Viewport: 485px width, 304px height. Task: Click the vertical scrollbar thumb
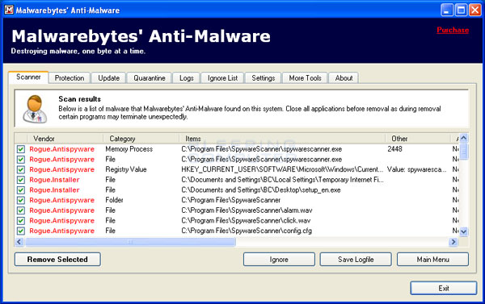tap(464, 152)
